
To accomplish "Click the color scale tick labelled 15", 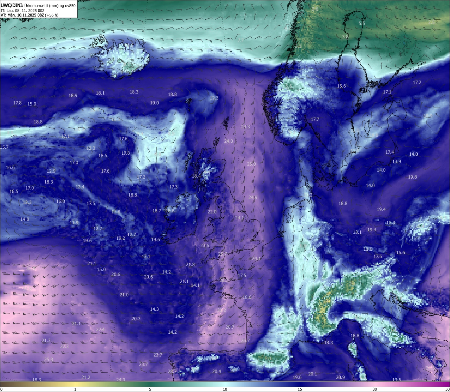I will click(x=300, y=389).
